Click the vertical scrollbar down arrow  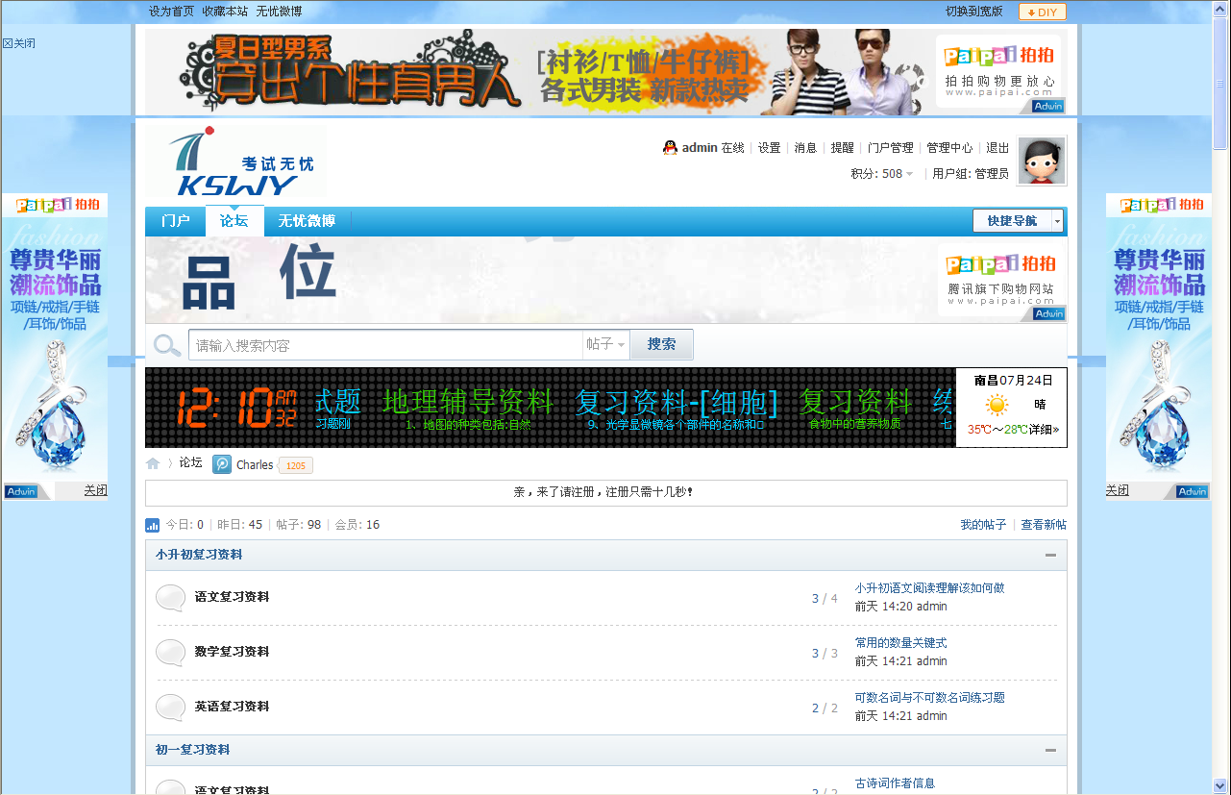click(x=1220, y=785)
